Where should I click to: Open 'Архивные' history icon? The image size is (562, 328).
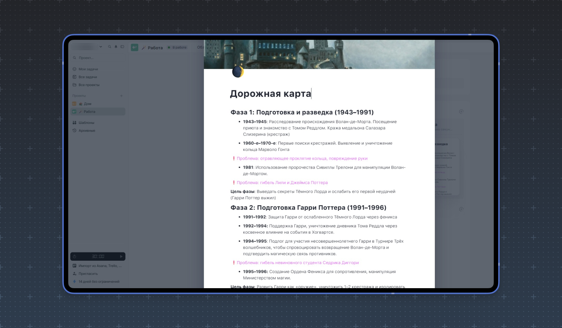pyautogui.click(x=75, y=130)
